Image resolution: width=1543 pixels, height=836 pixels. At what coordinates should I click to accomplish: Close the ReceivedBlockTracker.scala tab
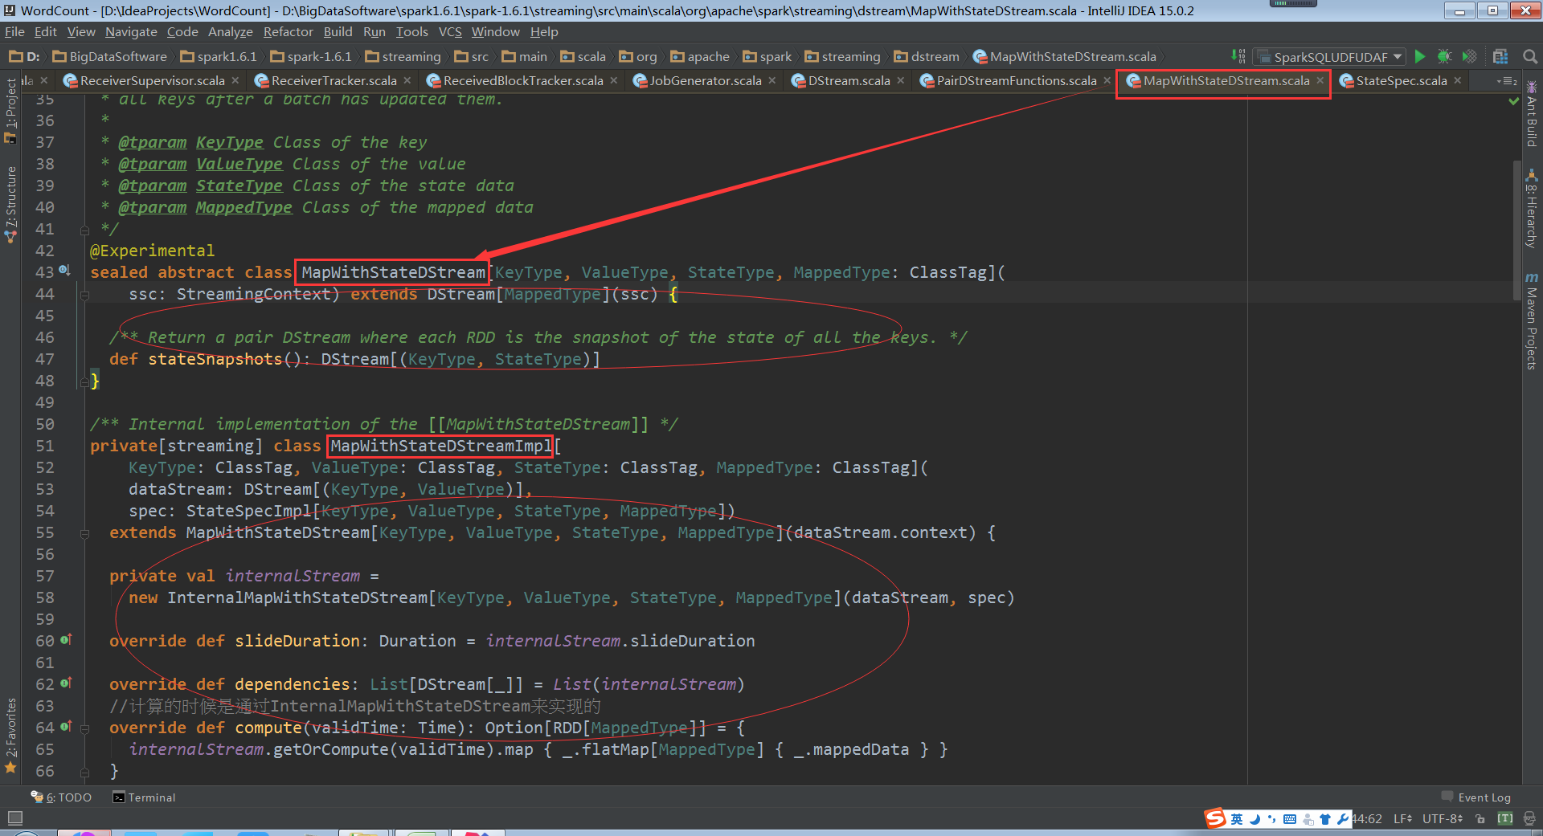pos(614,80)
